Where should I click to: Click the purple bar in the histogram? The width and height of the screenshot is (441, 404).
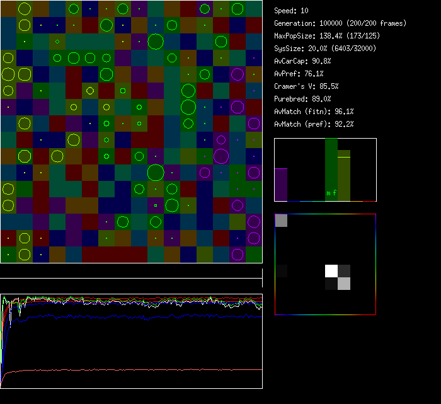(281, 185)
